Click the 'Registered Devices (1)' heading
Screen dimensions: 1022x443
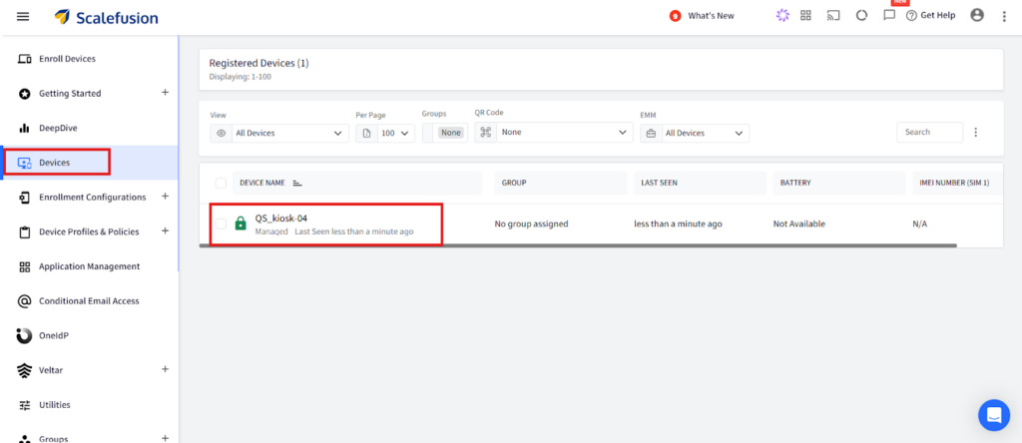point(258,63)
